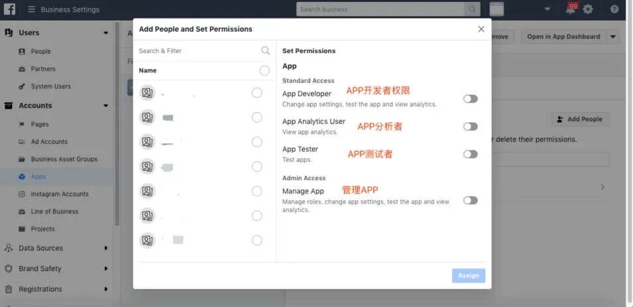Open System Users in the sidebar
The height and width of the screenshot is (307, 633).
[x=51, y=86]
